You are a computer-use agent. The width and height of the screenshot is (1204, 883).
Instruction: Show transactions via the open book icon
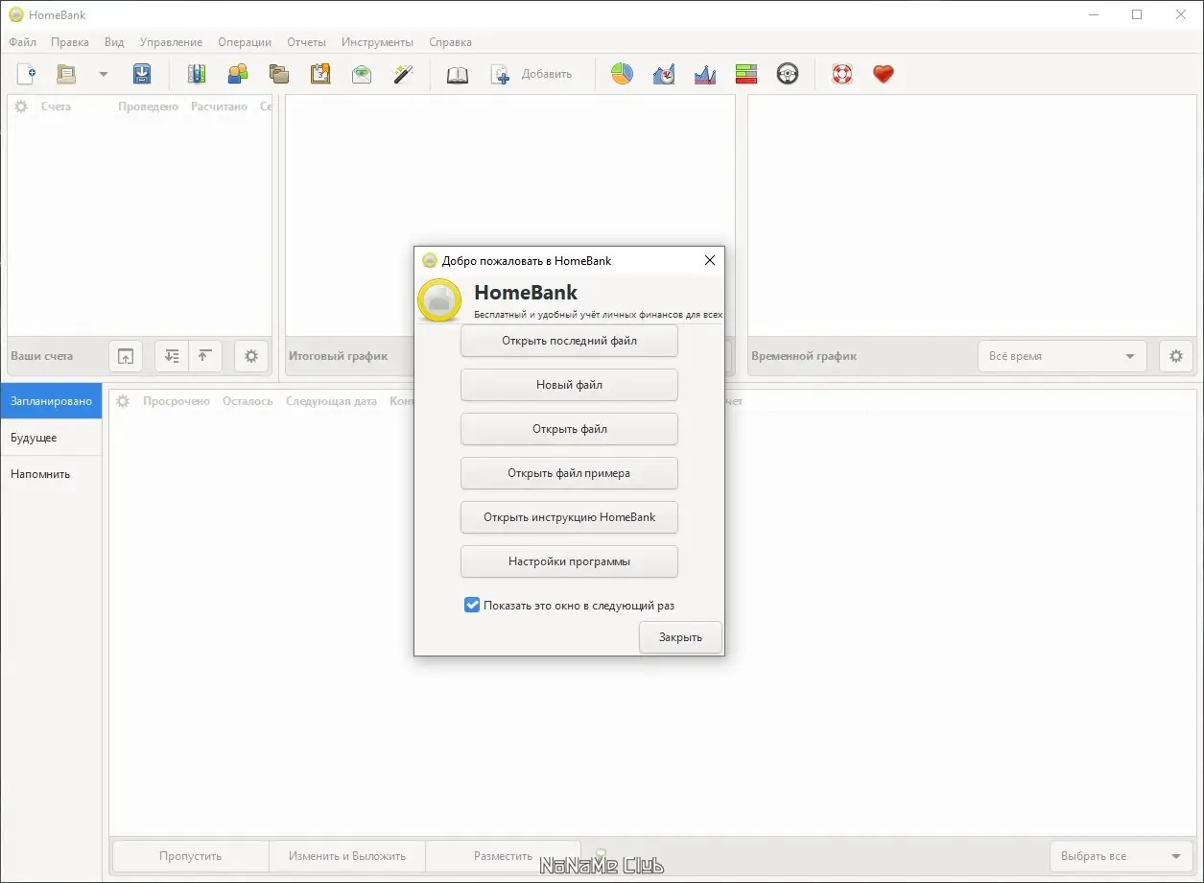pos(458,74)
